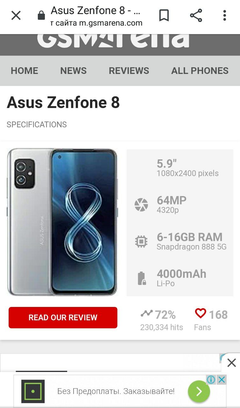Open the NEWS tab
The height and width of the screenshot is (408, 240).
point(74,71)
